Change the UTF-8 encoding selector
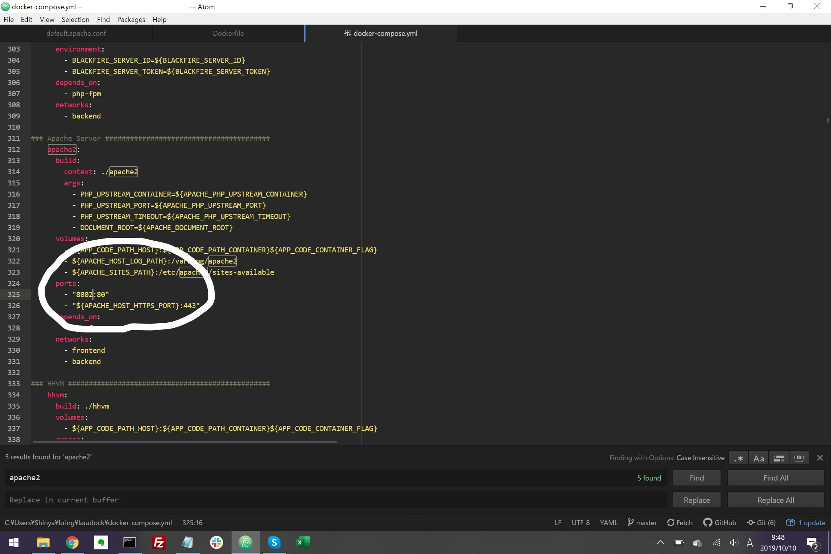The height and width of the screenshot is (554, 831). pyautogui.click(x=580, y=522)
